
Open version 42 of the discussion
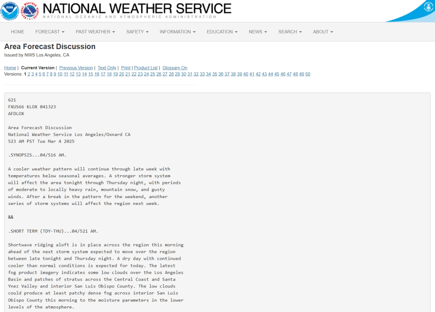pyautogui.click(x=258, y=74)
